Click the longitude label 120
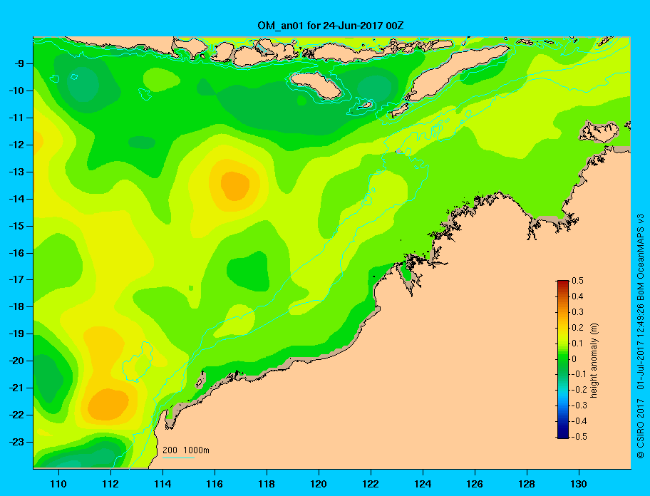The height and width of the screenshot is (496, 650). [x=319, y=484]
